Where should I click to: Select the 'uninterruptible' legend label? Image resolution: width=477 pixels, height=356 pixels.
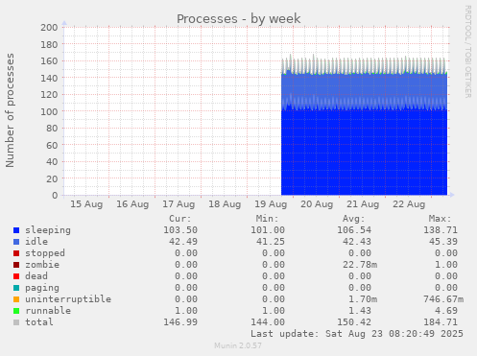(68, 299)
